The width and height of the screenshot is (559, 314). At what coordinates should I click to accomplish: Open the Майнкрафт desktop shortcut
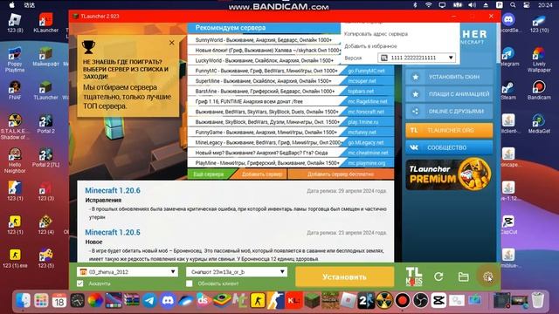point(45,57)
